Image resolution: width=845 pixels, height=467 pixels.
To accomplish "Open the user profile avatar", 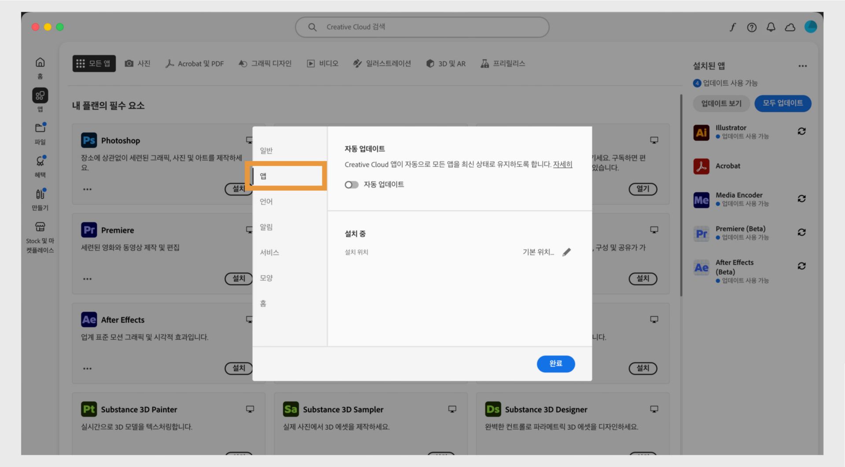I will click(811, 27).
